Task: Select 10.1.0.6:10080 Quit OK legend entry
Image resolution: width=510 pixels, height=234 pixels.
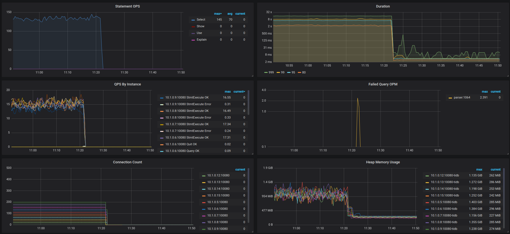Action: [x=181, y=144]
